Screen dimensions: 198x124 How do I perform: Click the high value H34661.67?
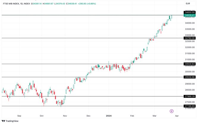(x=48, y=4)
